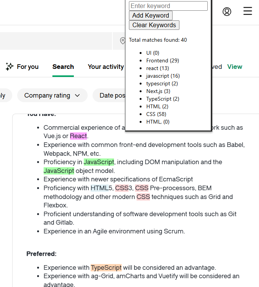Open the hamburger menu
Viewport: 259px width, 287px height.
tap(248, 11)
